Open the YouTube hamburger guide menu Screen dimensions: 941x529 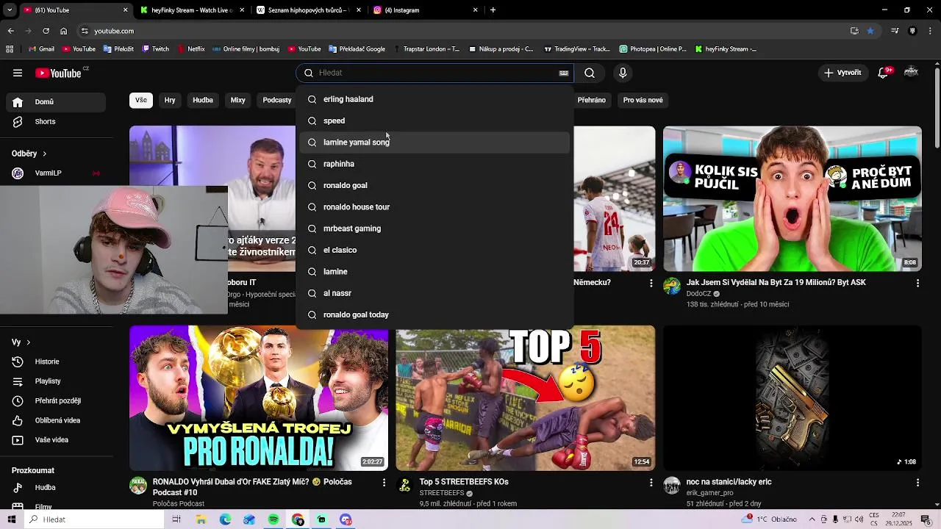pos(18,73)
